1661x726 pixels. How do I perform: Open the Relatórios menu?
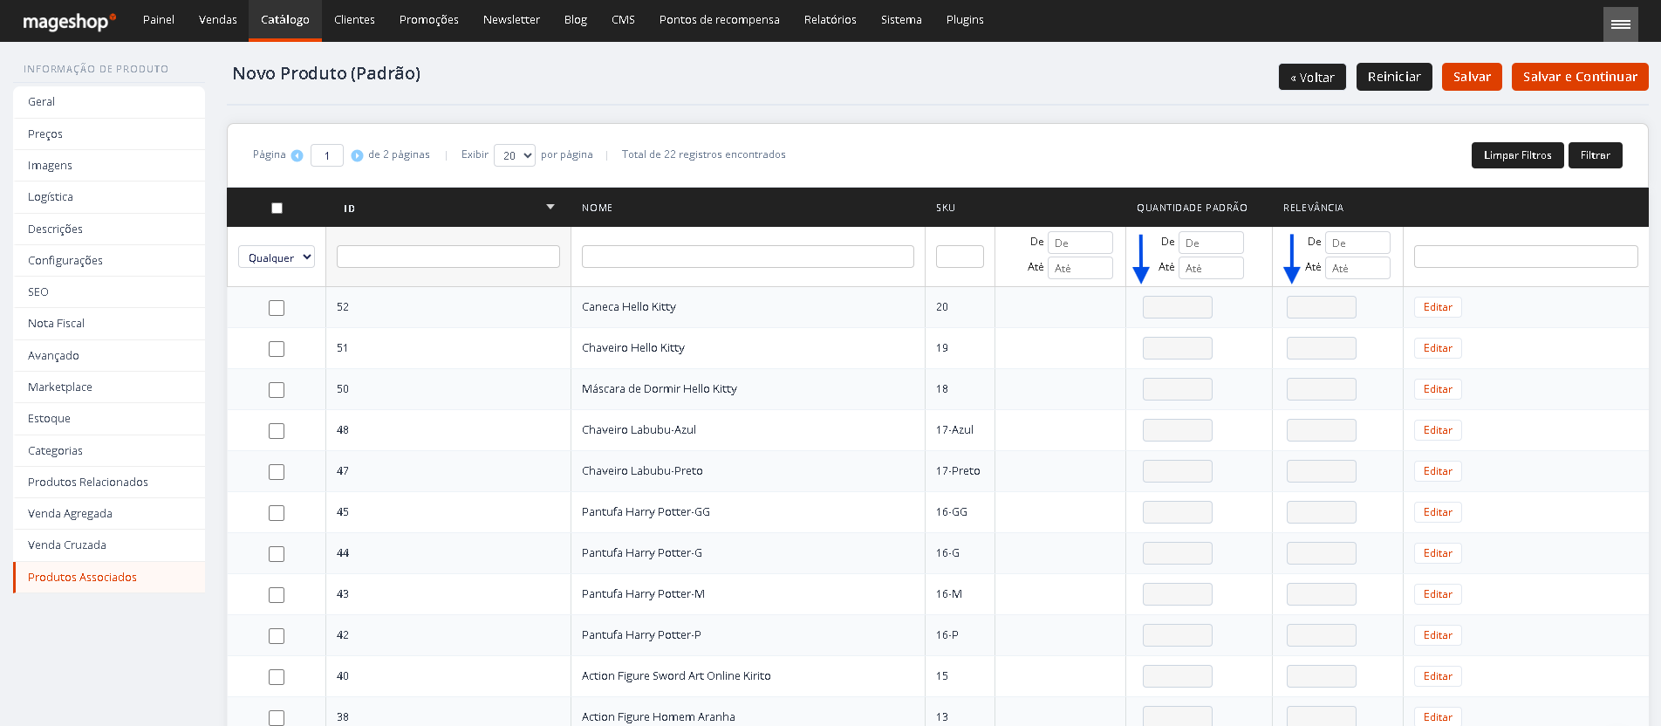click(830, 20)
